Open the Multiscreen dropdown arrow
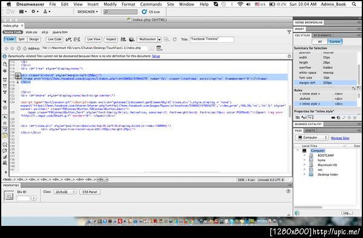The width and height of the screenshot is (363, 238). pyautogui.click(x=159, y=39)
